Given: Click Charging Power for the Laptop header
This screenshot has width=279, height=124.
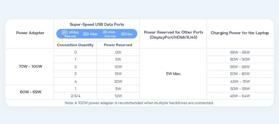Looking at the screenshot, I should tap(240, 33).
